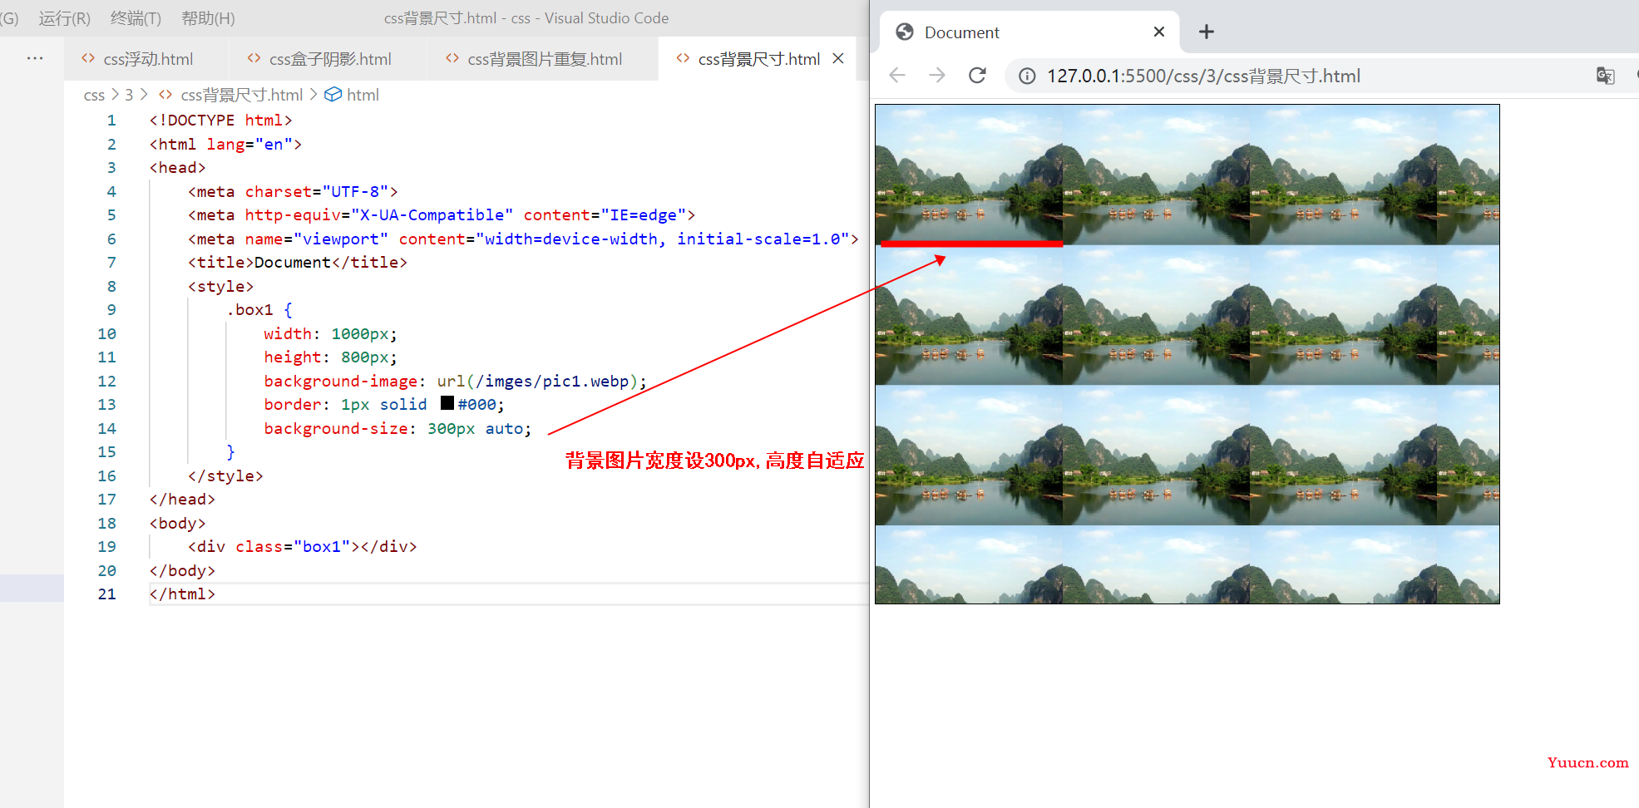Switch to the css浮动.html tab
Screen dimensions: 1639x808
click(148, 59)
